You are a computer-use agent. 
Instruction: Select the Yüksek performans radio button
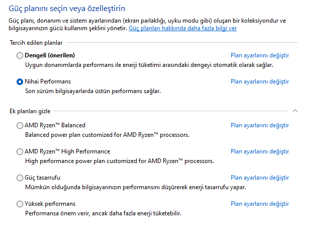tap(20, 204)
